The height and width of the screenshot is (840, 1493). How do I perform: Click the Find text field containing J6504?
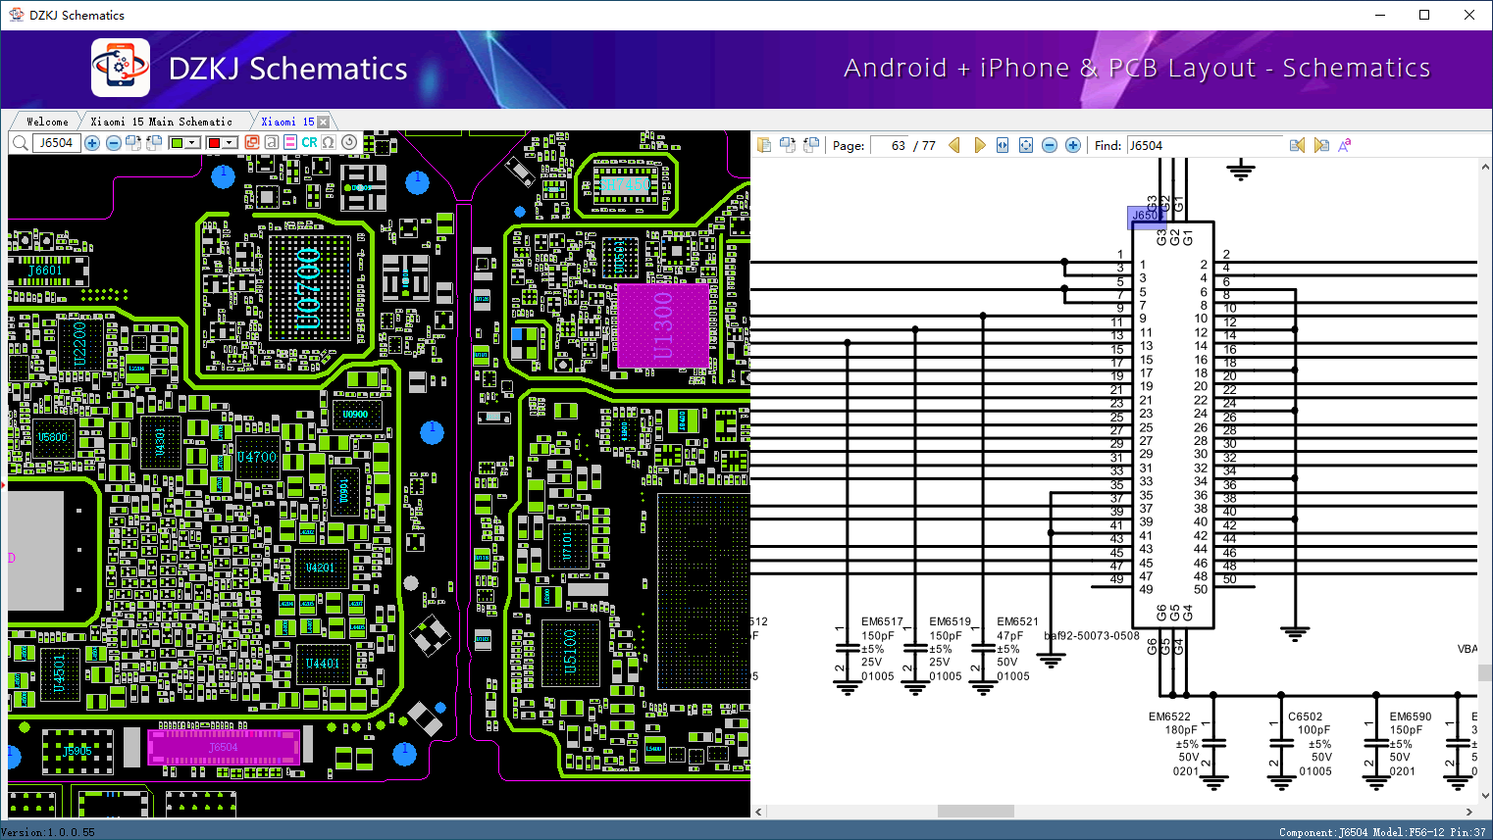click(1205, 145)
